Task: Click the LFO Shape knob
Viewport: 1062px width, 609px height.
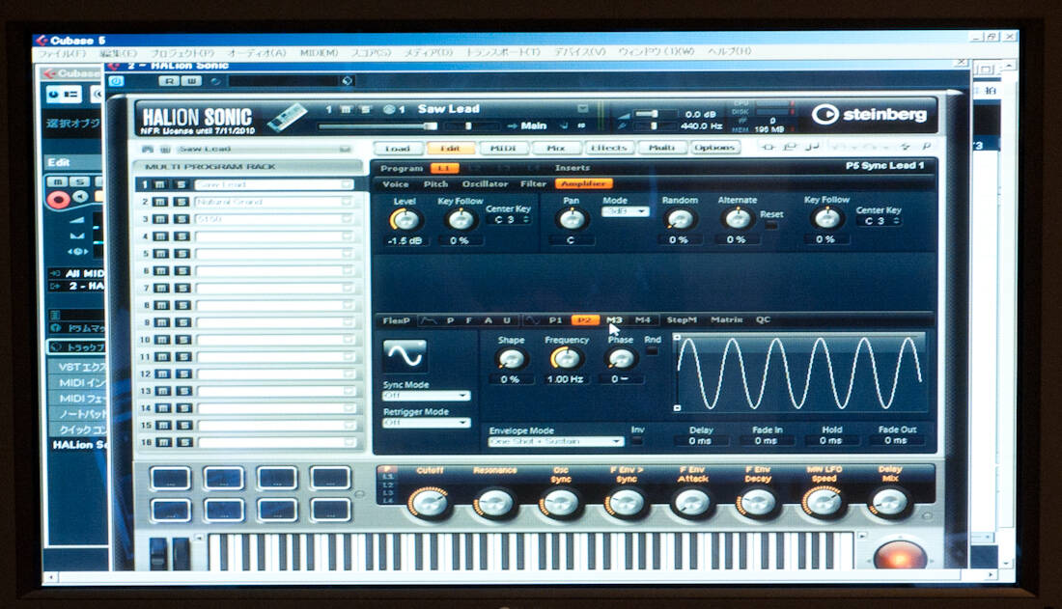Action: tap(510, 359)
